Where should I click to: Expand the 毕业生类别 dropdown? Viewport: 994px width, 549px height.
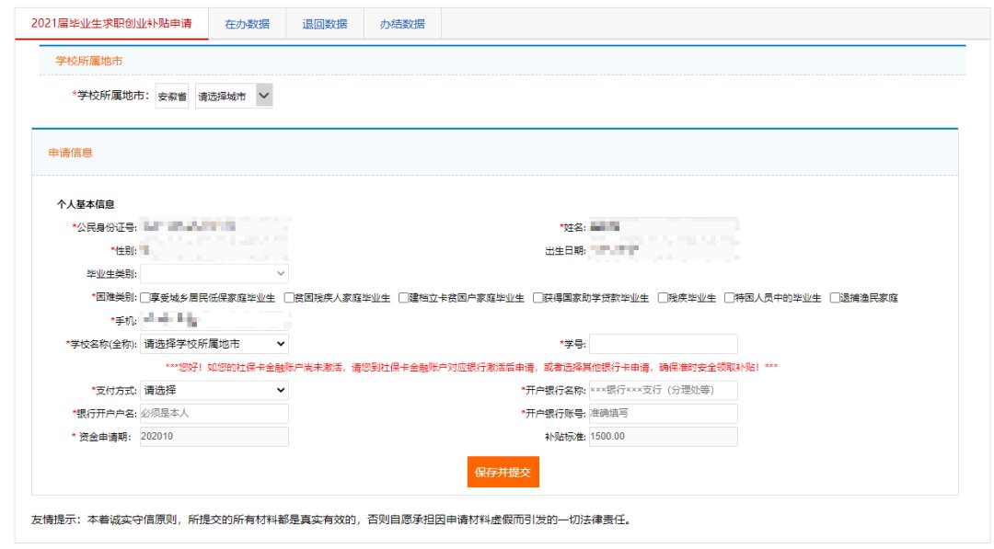point(214,273)
